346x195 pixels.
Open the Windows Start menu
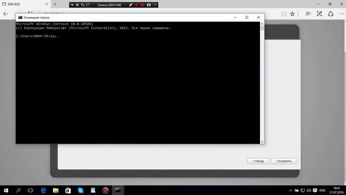point(6,190)
